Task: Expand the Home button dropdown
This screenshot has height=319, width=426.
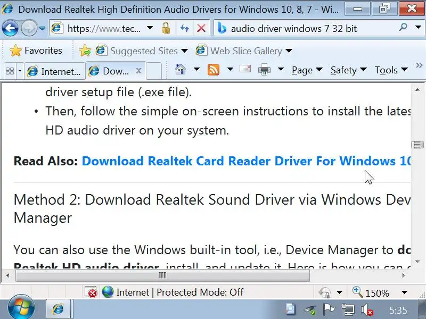Action: (x=196, y=70)
